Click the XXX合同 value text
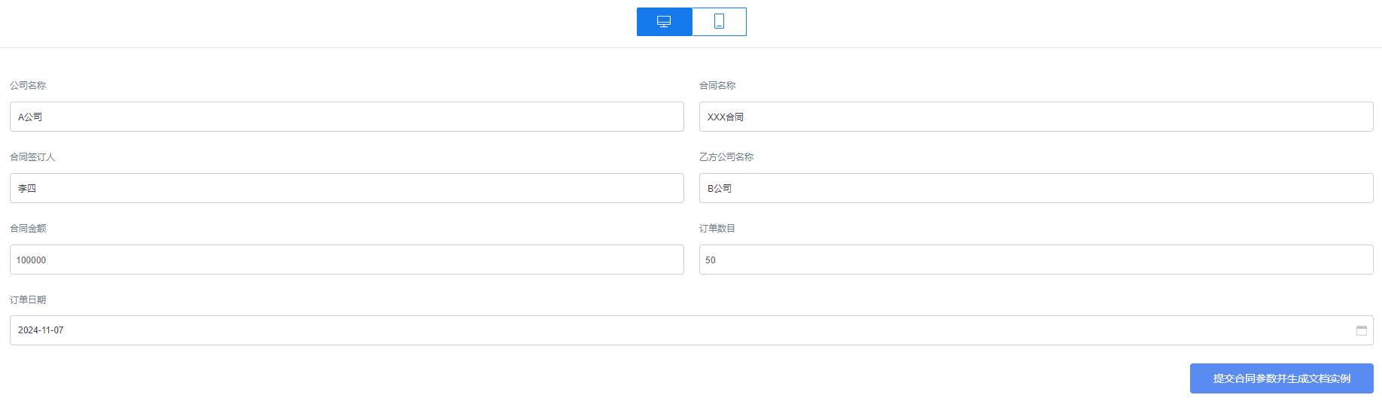This screenshot has width=1382, height=401. (726, 117)
